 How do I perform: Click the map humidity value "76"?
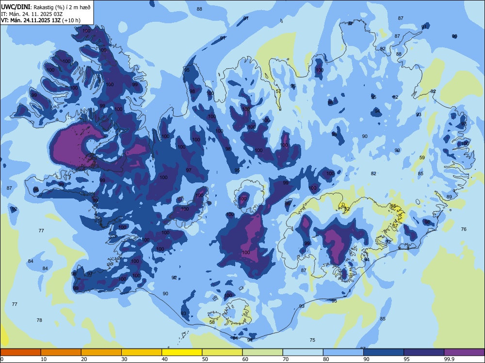pyautogui.click(x=464, y=229)
